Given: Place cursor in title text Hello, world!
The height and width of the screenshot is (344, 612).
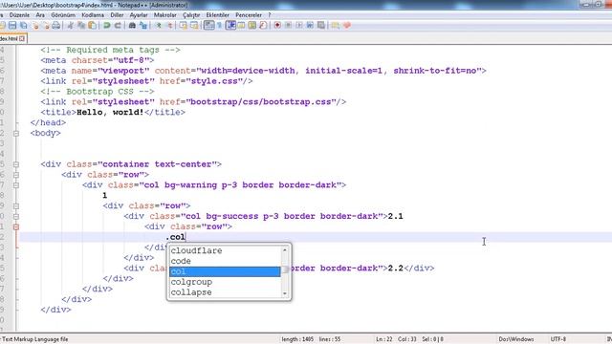Looking at the screenshot, I should [110, 113].
